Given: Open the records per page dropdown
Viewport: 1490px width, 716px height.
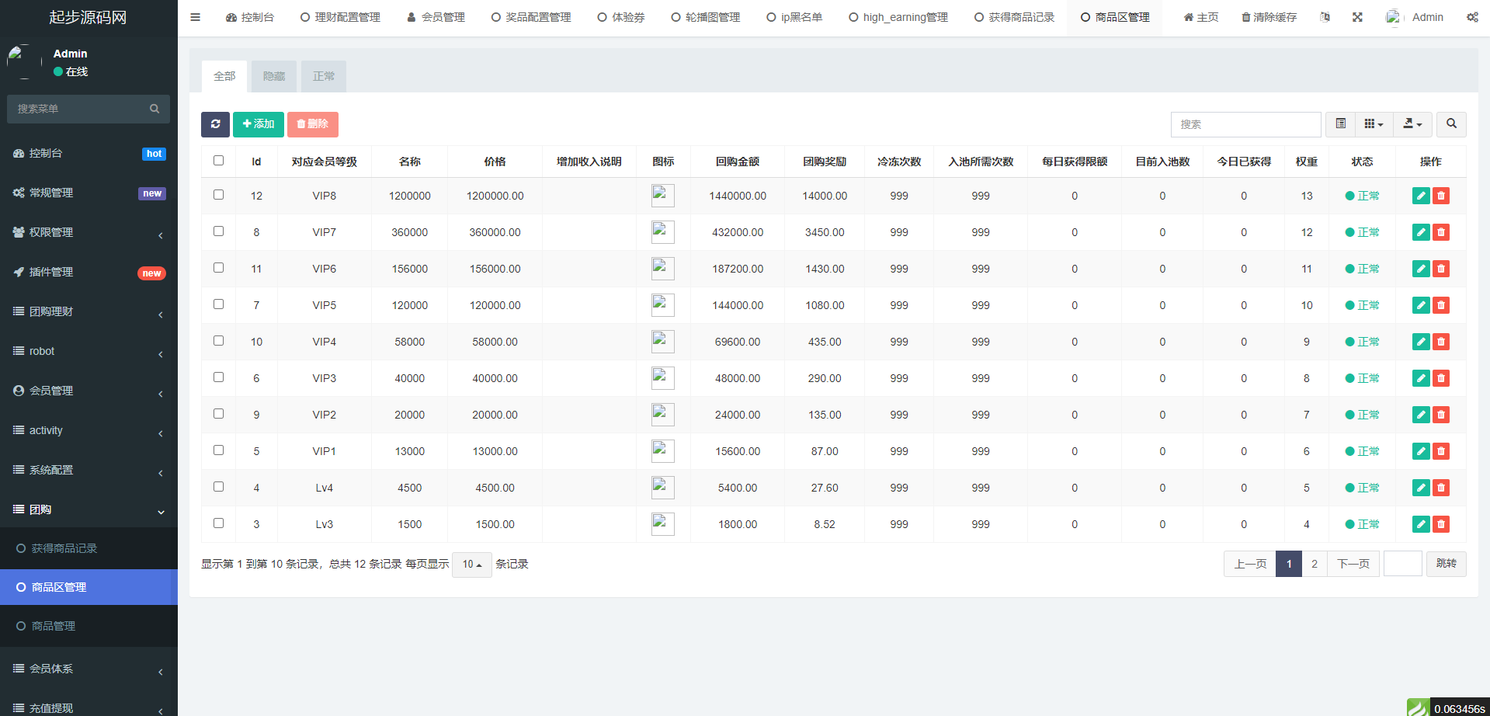Looking at the screenshot, I should pos(471,565).
